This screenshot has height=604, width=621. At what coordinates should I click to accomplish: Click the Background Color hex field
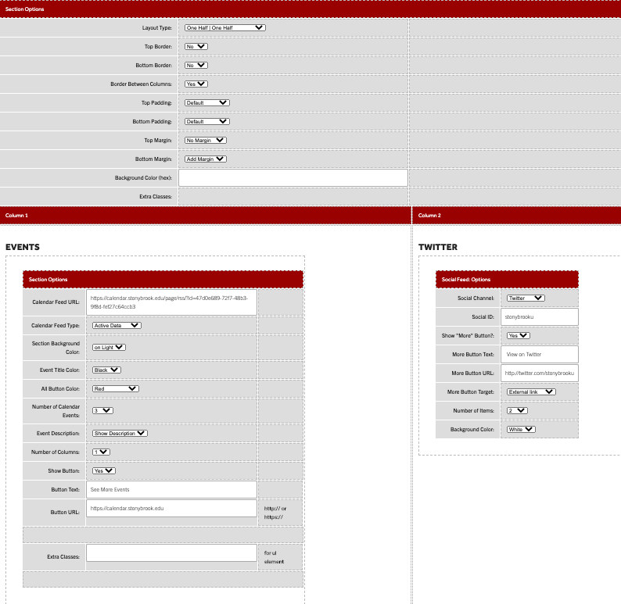293,178
